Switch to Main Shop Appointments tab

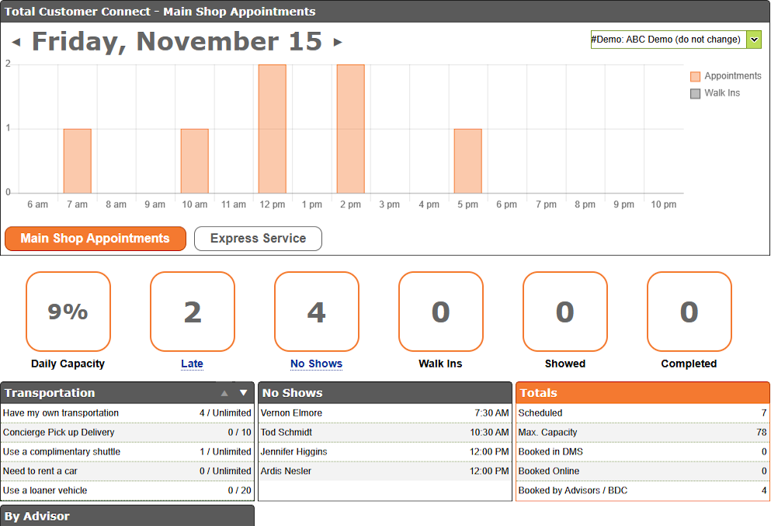[96, 239]
